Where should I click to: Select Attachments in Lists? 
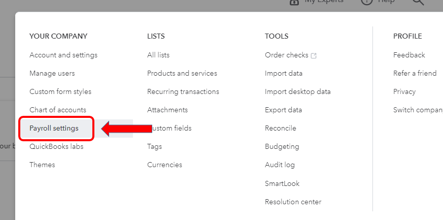point(167,110)
